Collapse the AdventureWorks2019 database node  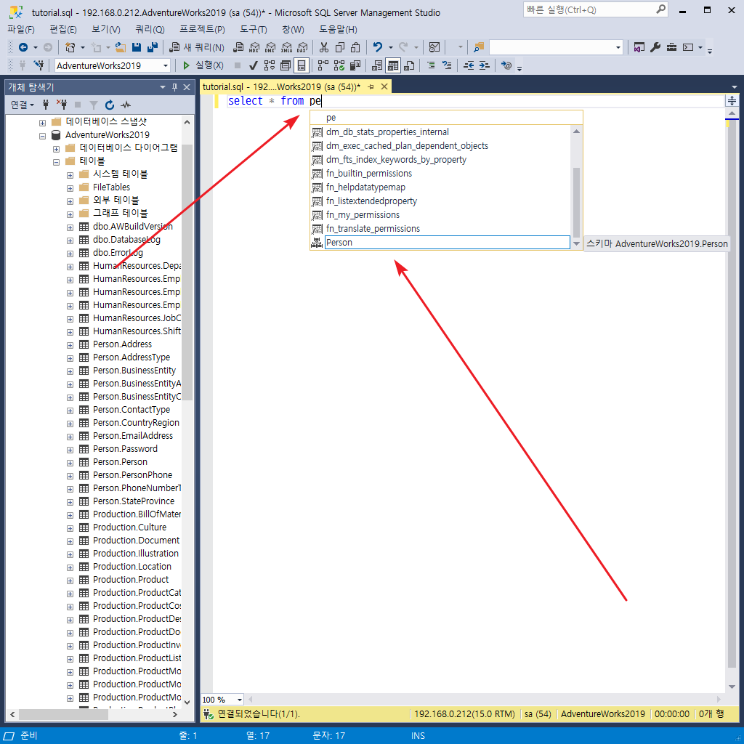(42, 136)
